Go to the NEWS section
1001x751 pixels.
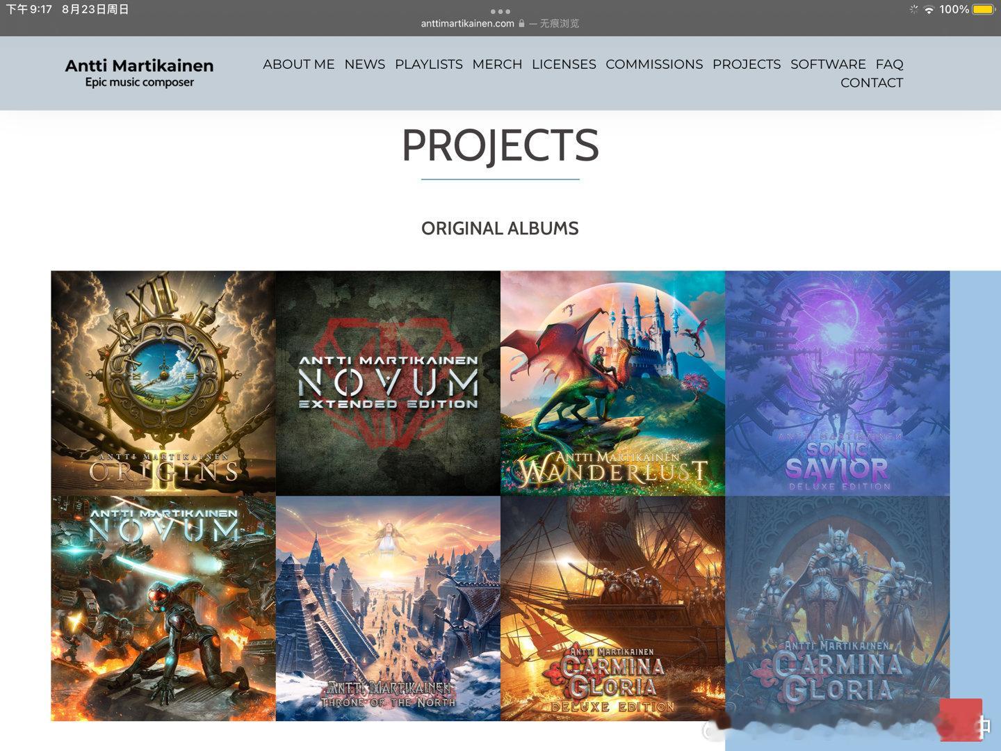tap(365, 64)
